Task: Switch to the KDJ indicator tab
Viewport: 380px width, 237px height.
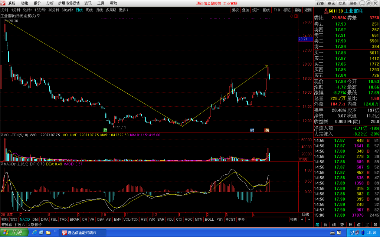Action: coord(170,219)
